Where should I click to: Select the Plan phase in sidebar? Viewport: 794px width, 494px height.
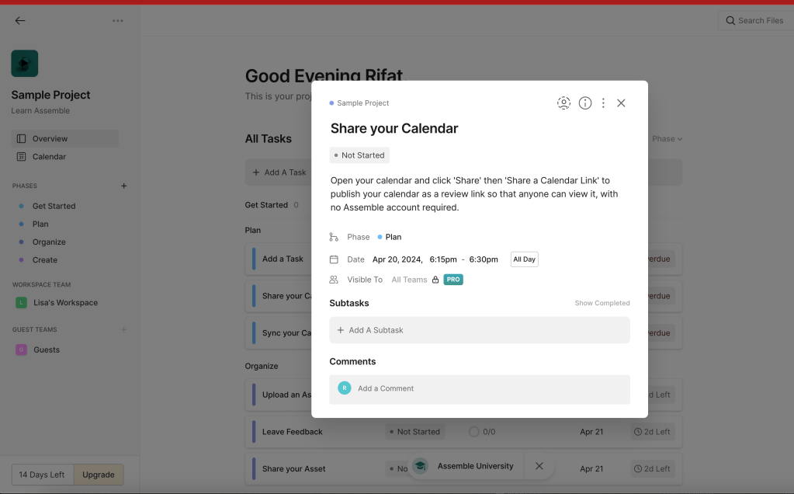[40, 224]
